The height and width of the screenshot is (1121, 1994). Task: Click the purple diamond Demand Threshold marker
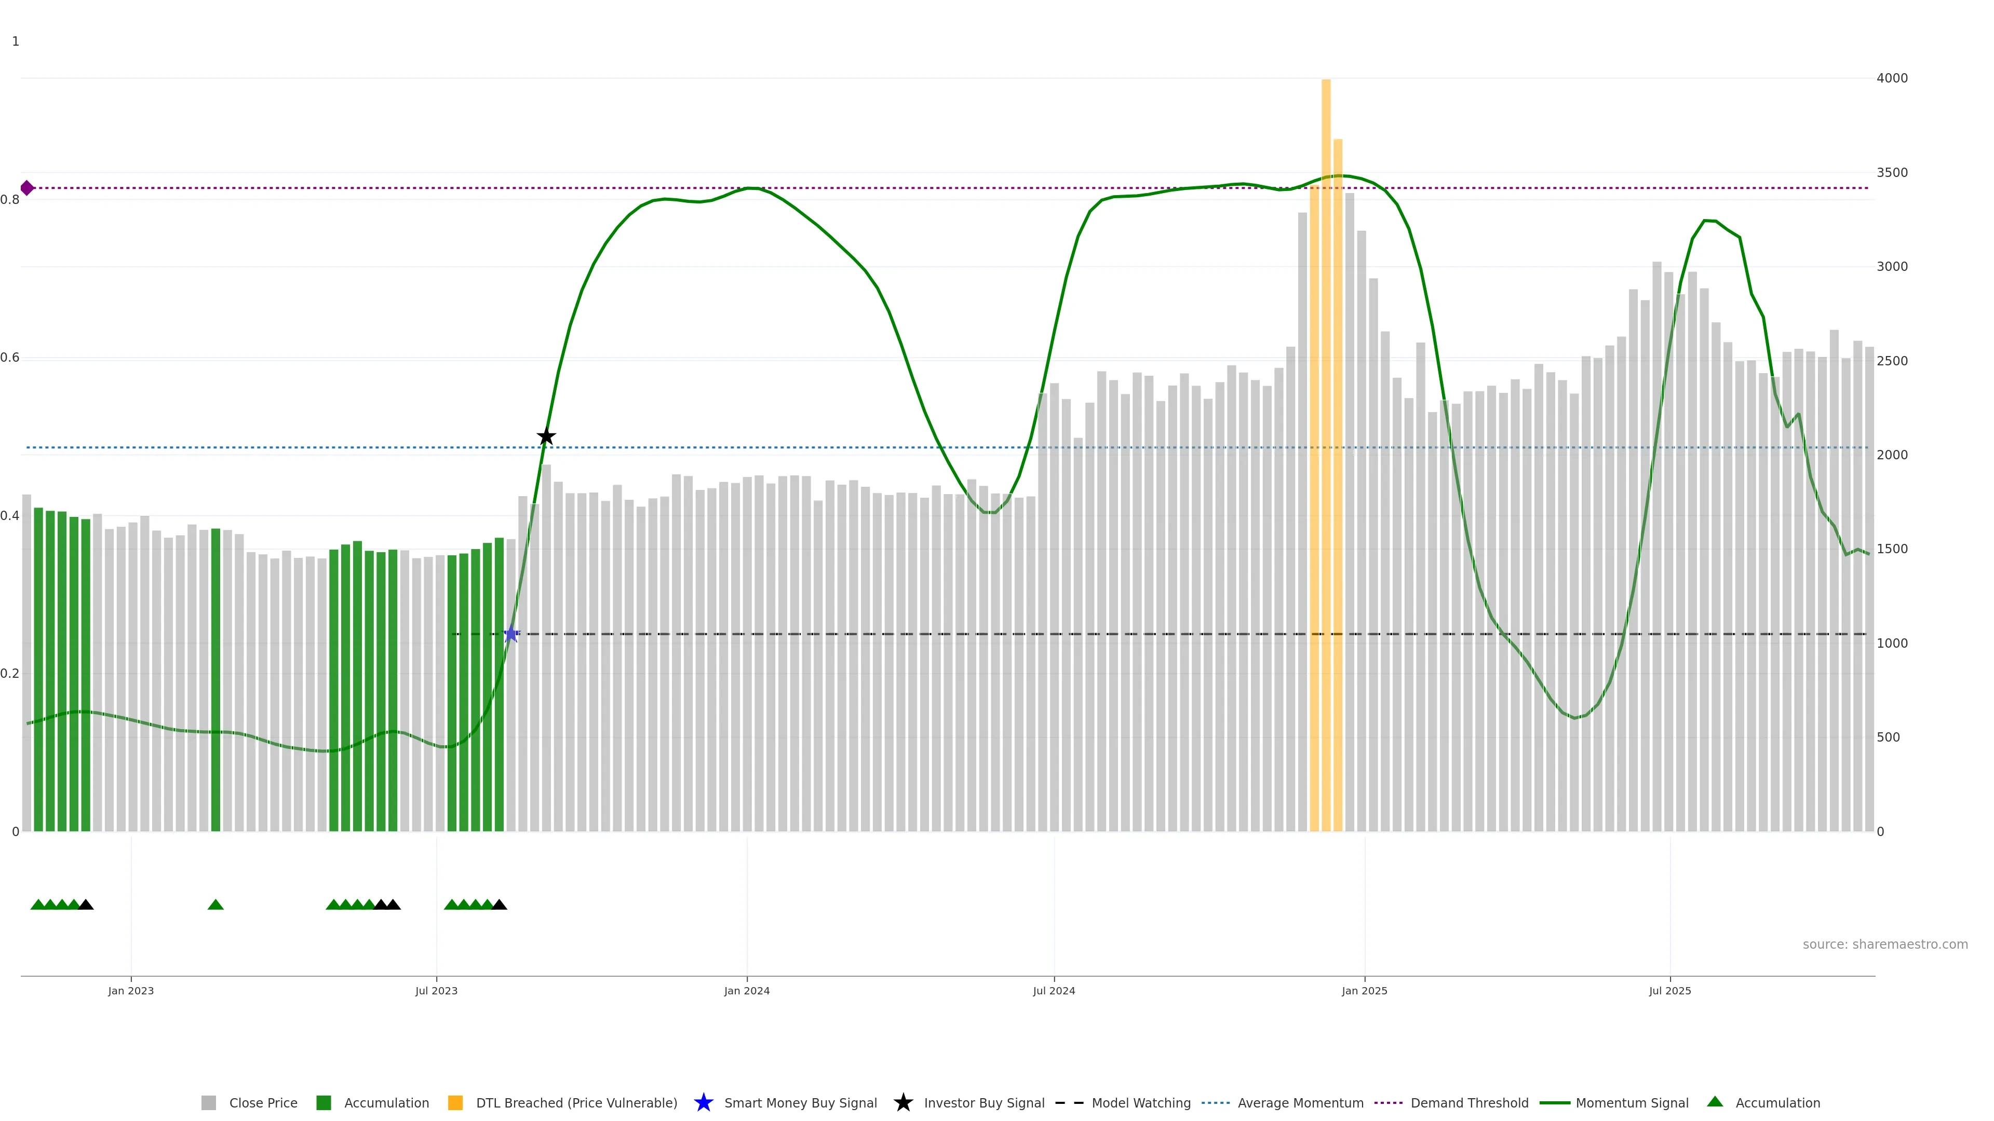coord(27,188)
